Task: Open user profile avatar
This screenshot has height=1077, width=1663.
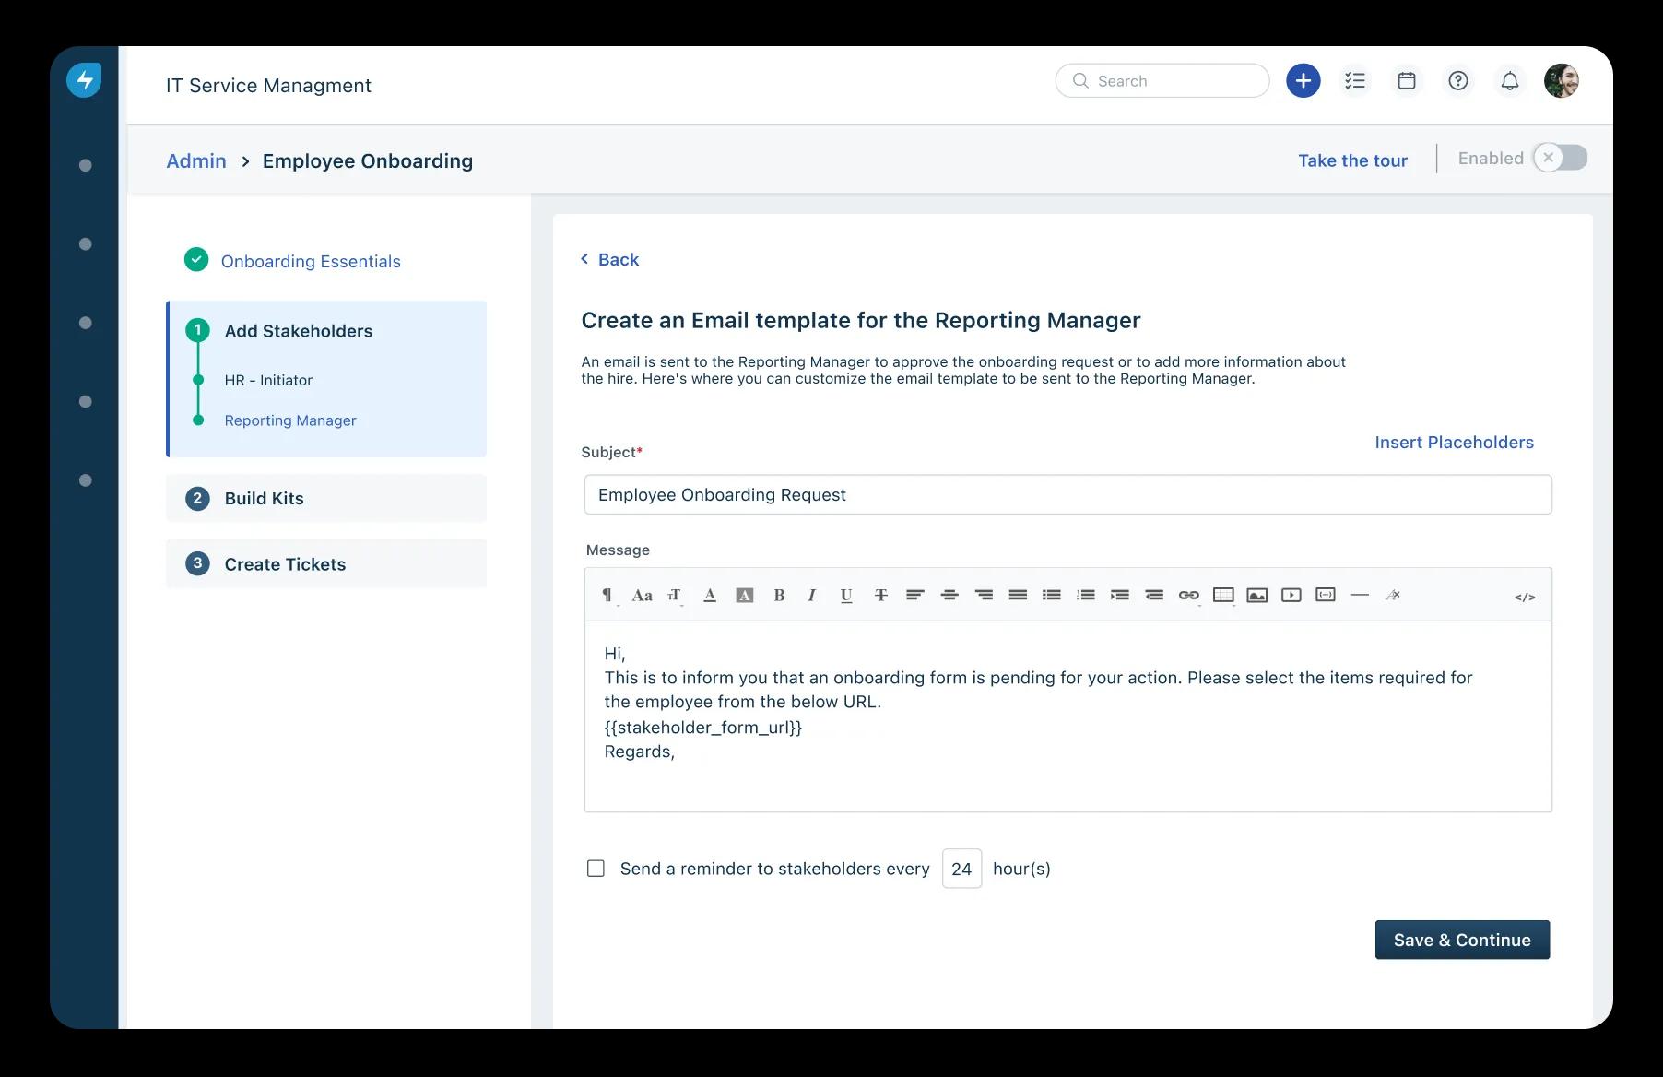Action: (x=1562, y=81)
